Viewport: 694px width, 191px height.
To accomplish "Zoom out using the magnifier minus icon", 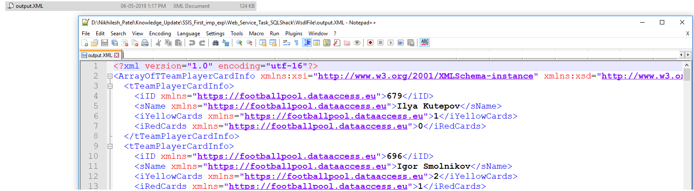I will point(249,43).
